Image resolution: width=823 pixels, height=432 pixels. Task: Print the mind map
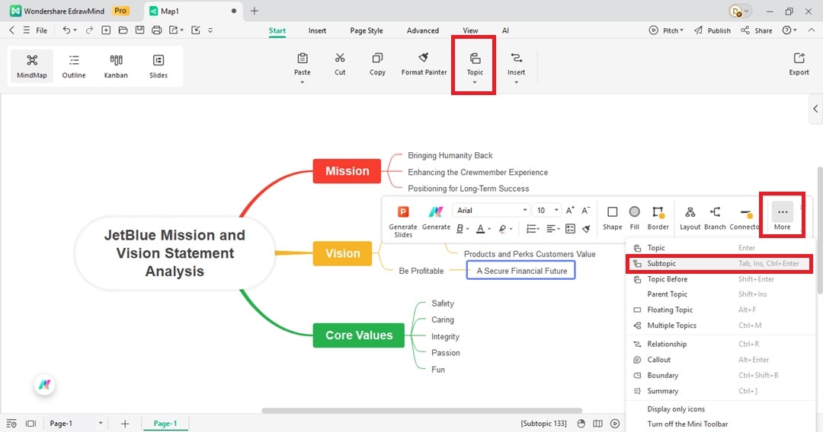pyautogui.click(x=156, y=30)
